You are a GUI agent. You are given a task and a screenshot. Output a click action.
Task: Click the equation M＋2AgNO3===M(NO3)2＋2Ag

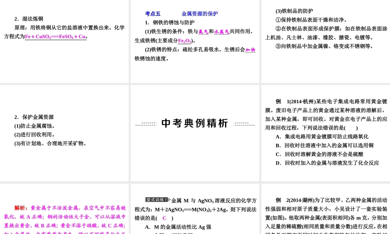pyautogui.click(x=191, y=210)
